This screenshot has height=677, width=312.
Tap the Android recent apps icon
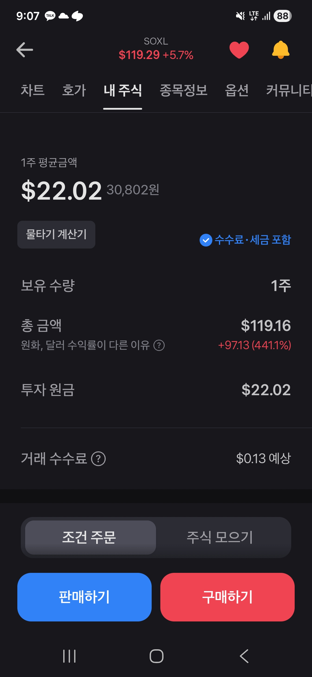69,656
